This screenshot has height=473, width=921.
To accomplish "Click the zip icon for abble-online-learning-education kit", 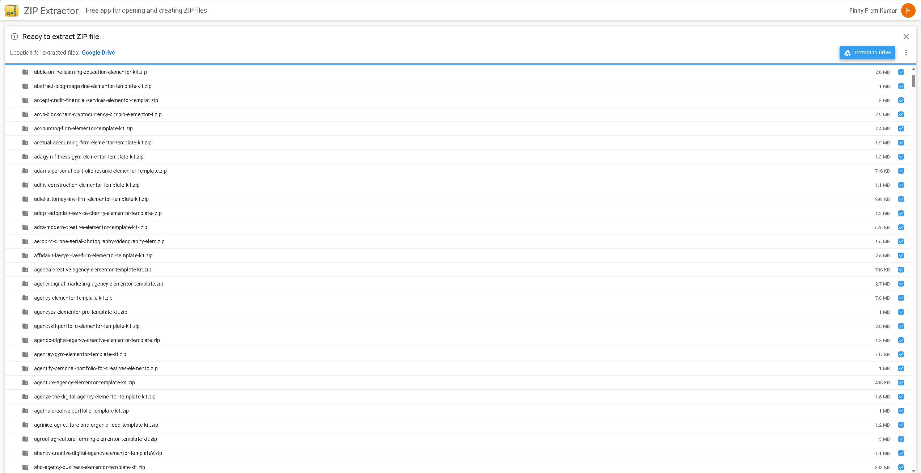I will click(25, 72).
